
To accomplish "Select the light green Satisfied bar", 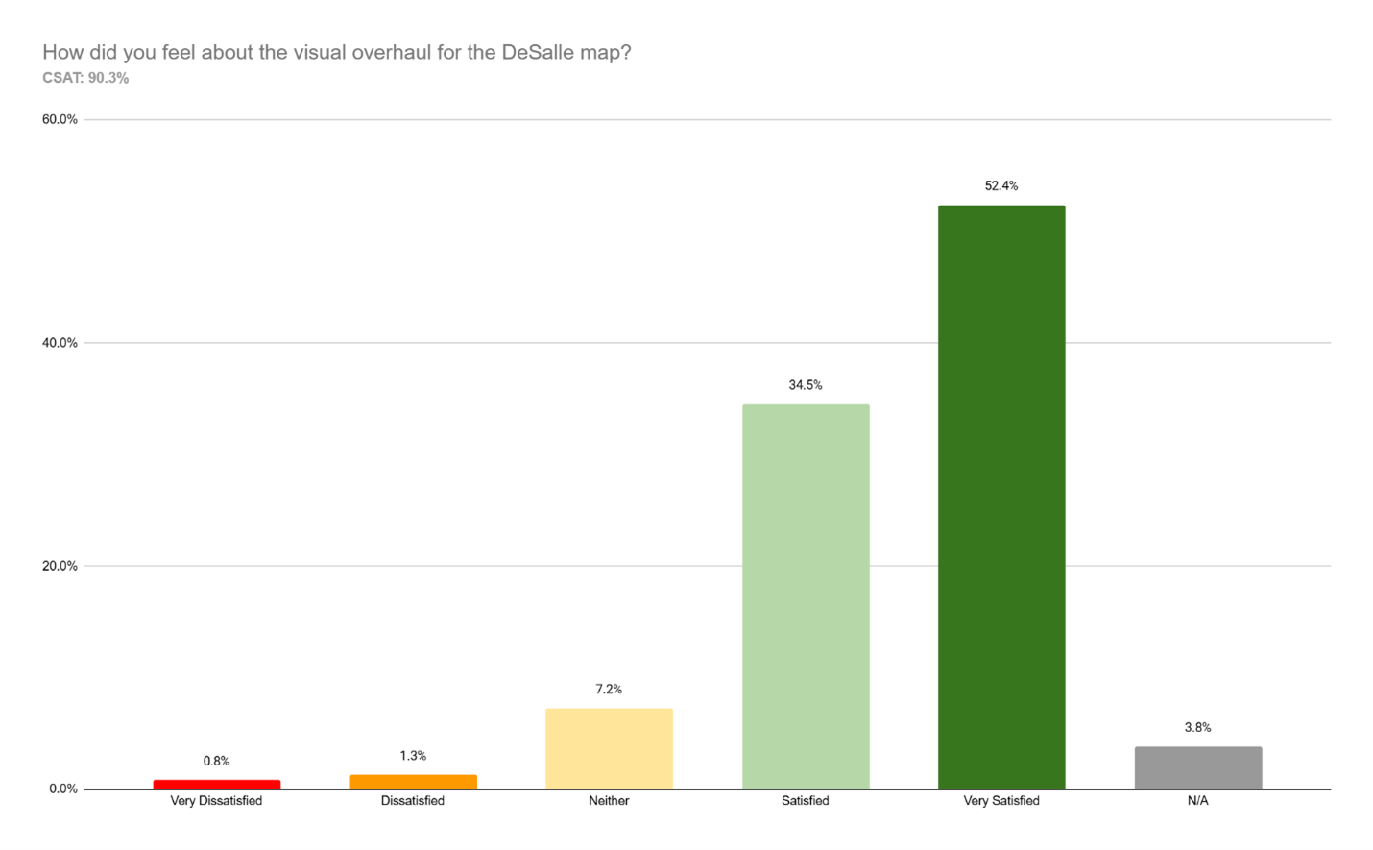I will click(806, 595).
